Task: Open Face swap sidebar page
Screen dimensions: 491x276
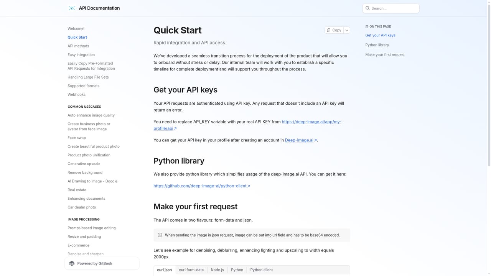Action: pyautogui.click(x=77, y=138)
